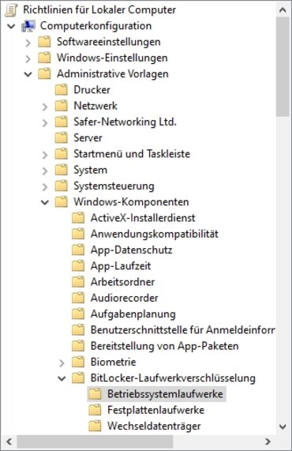Select Startmenü und Taskleiste
292x451 pixels.
pos(132,153)
